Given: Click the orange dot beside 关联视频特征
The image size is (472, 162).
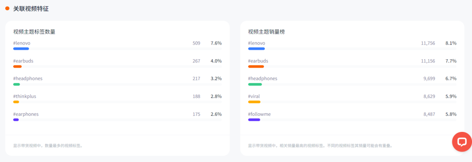Looking at the screenshot, I should [7, 9].
